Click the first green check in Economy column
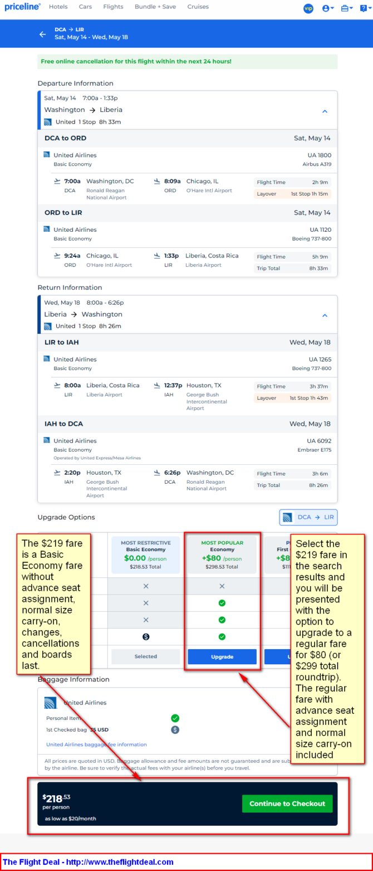 point(222,603)
